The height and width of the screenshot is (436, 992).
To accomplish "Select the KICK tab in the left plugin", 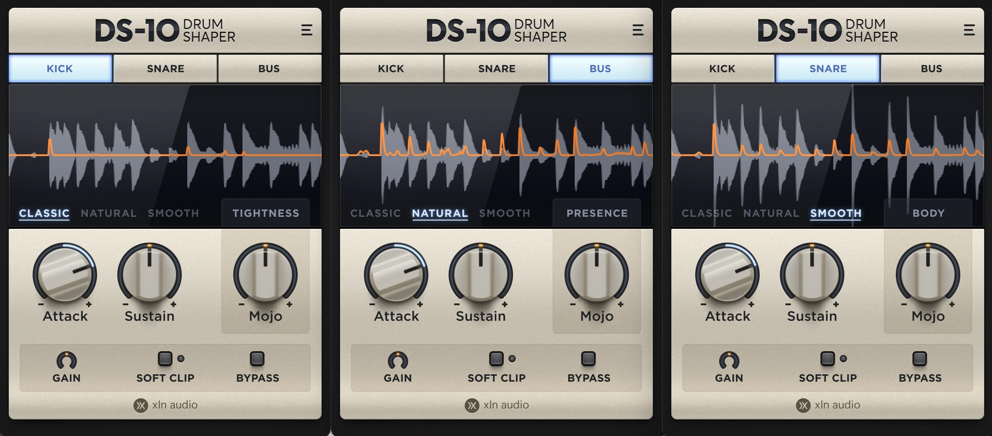I will point(60,69).
